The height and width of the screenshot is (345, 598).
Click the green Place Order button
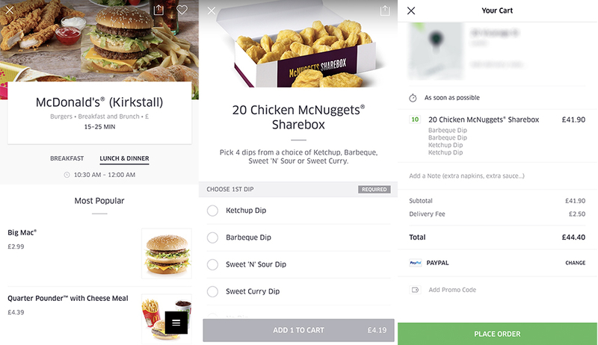tap(497, 334)
